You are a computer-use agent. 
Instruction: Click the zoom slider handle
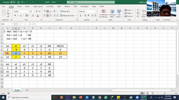tap(164, 93)
